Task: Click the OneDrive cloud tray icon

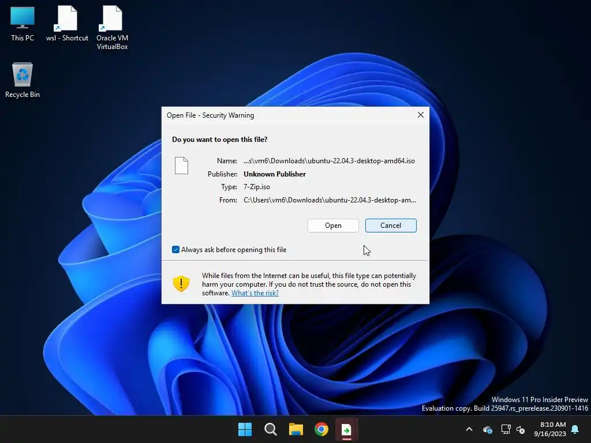Action: [488, 429]
